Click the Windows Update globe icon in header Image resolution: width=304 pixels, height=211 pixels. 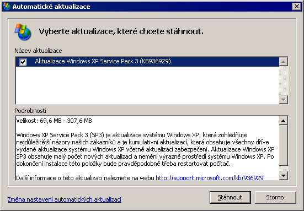pos(23,32)
